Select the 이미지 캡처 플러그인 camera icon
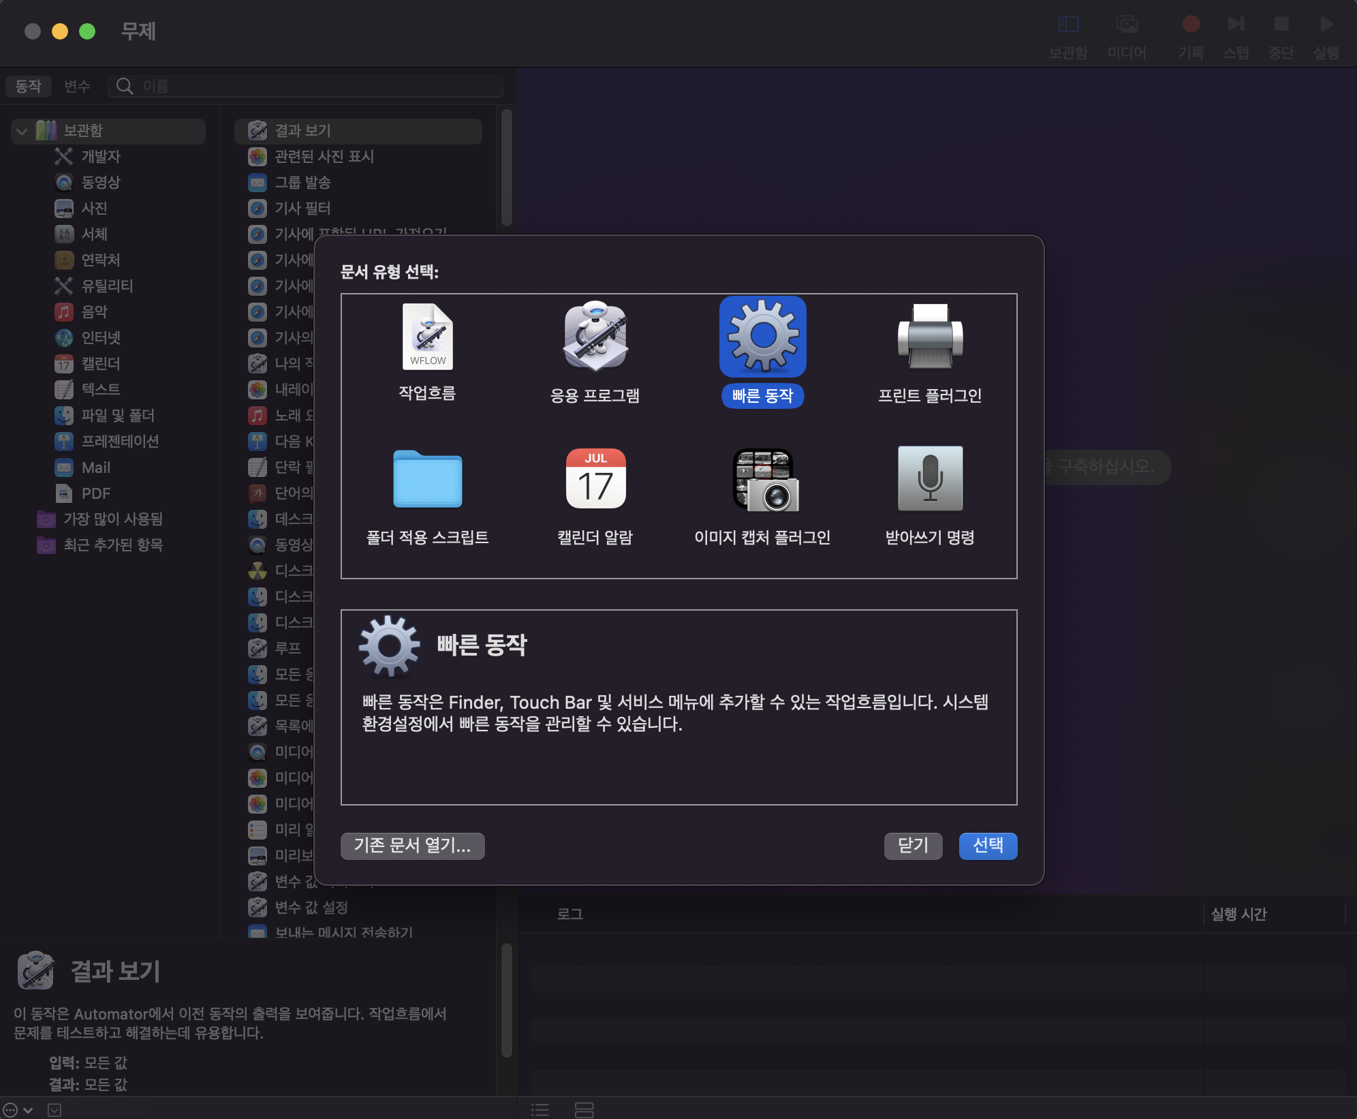1357x1119 pixels. 764,479
